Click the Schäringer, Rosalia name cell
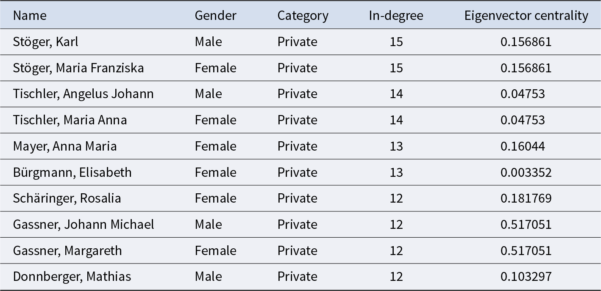The width and height of the screenshot is (601, 291). tap(67, 198)
